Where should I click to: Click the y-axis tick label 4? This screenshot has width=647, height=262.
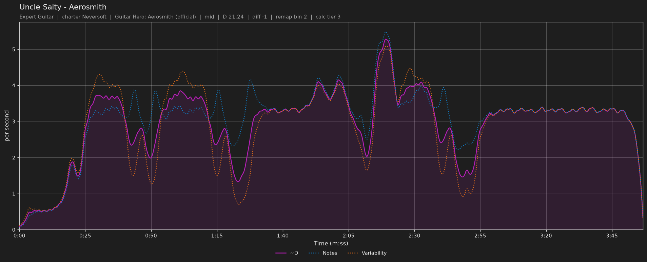14,86
